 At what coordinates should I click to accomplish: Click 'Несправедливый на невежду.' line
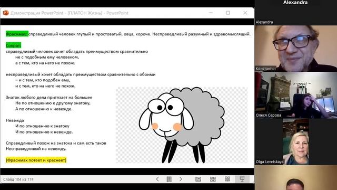click(x=36, y=149)
